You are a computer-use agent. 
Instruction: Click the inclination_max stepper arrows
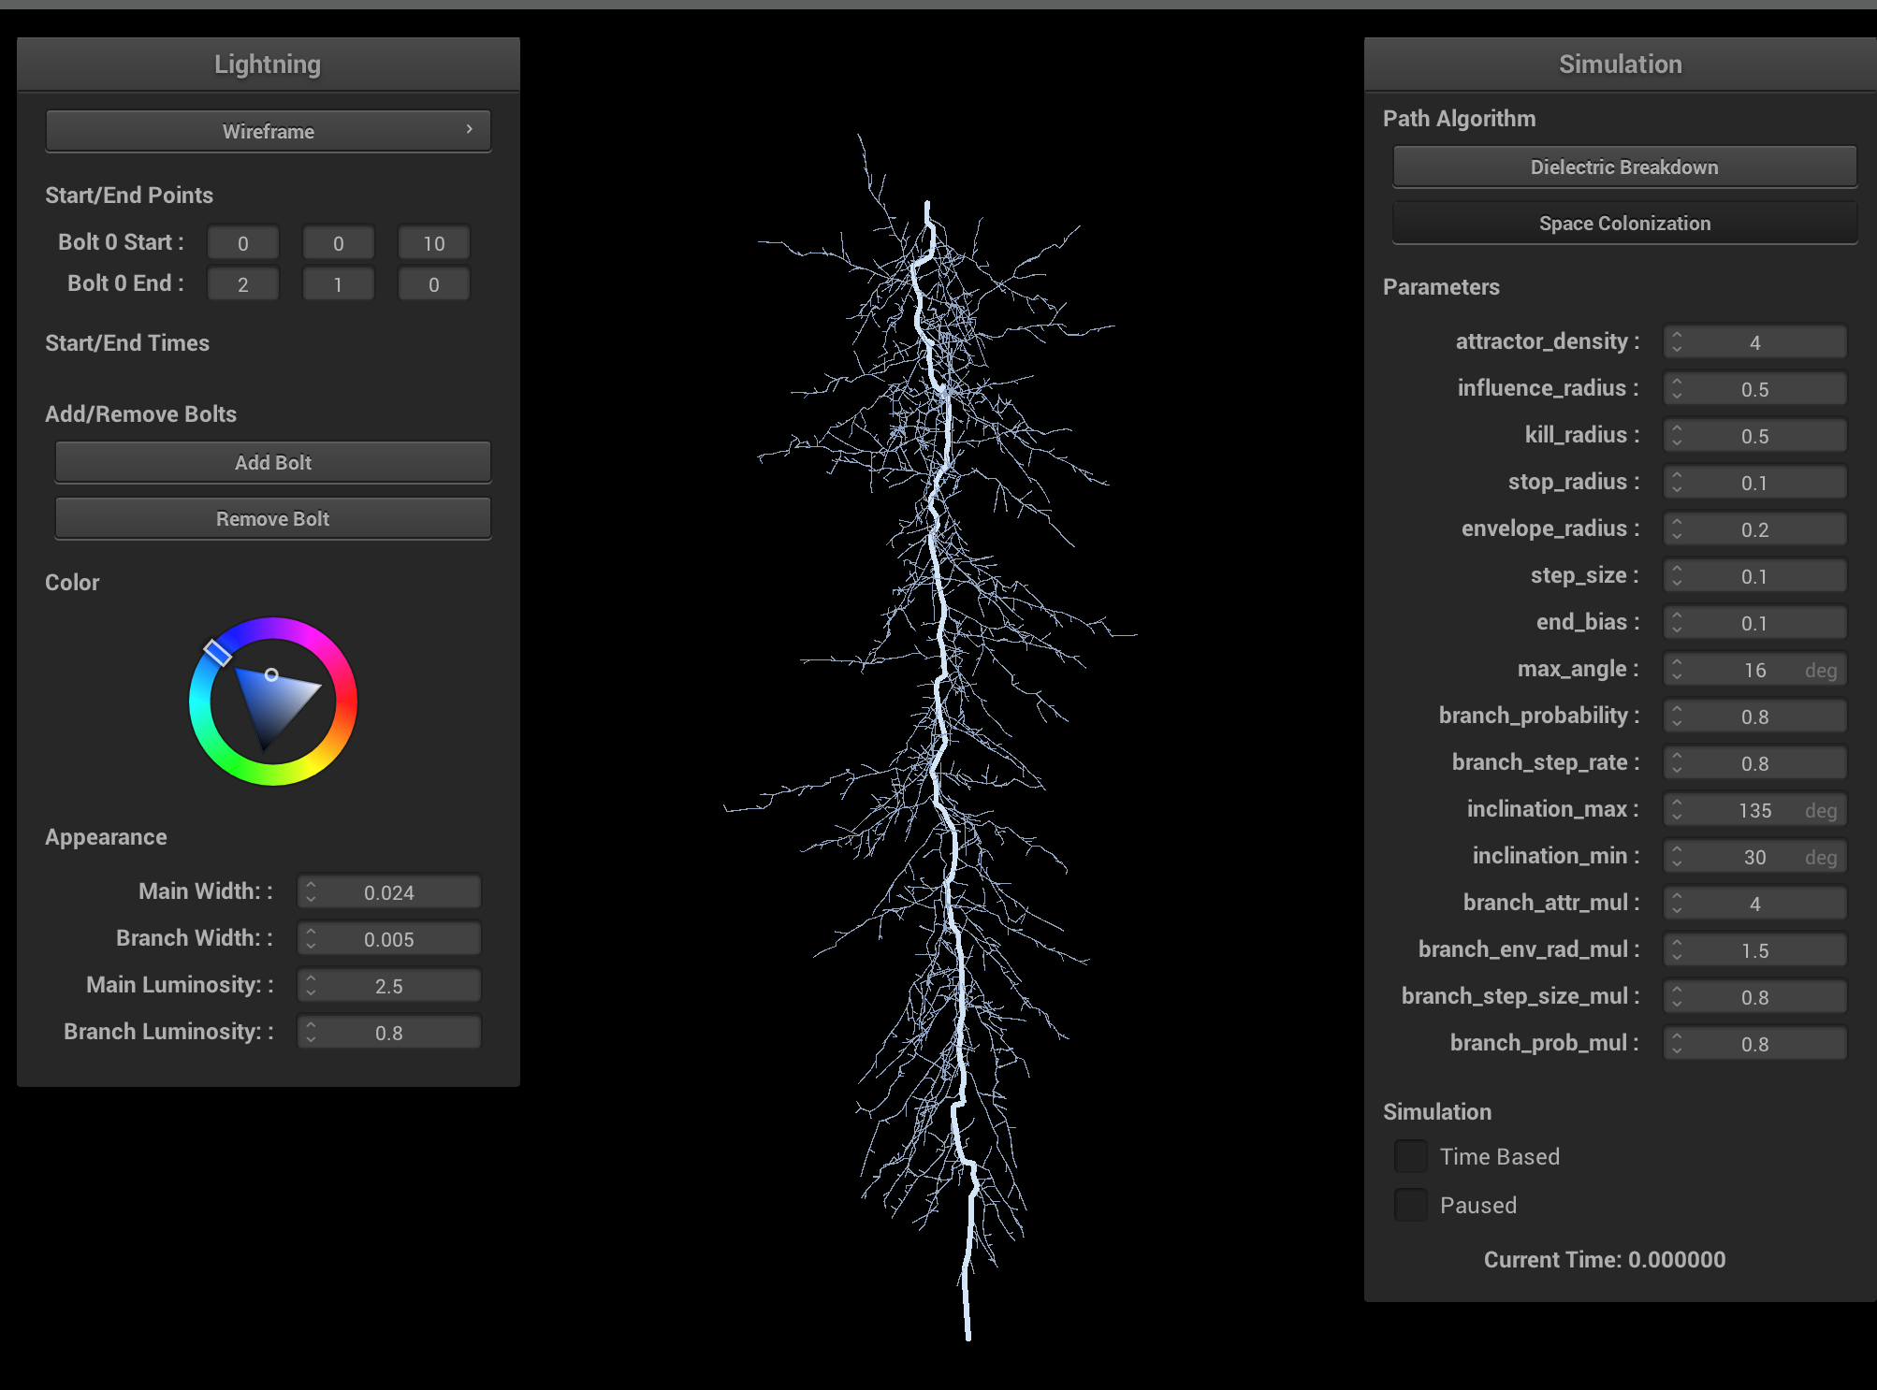point(1677,810)
